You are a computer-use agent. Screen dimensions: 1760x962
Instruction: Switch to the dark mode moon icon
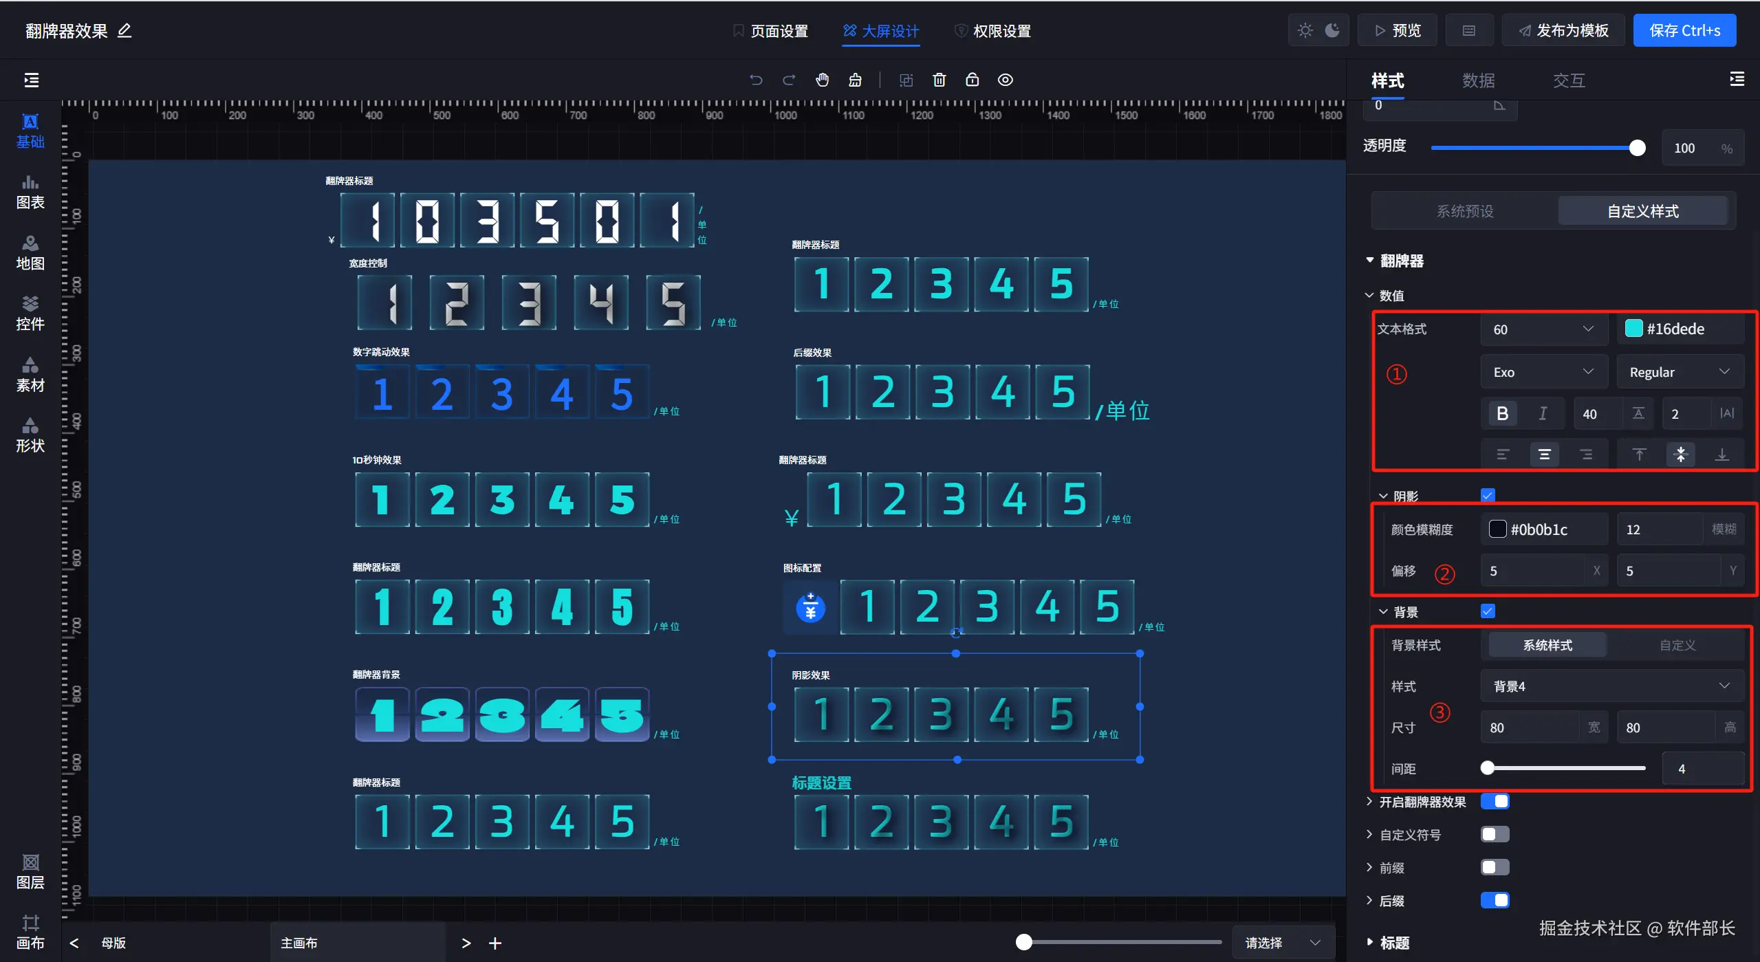tap(1332, 30)
